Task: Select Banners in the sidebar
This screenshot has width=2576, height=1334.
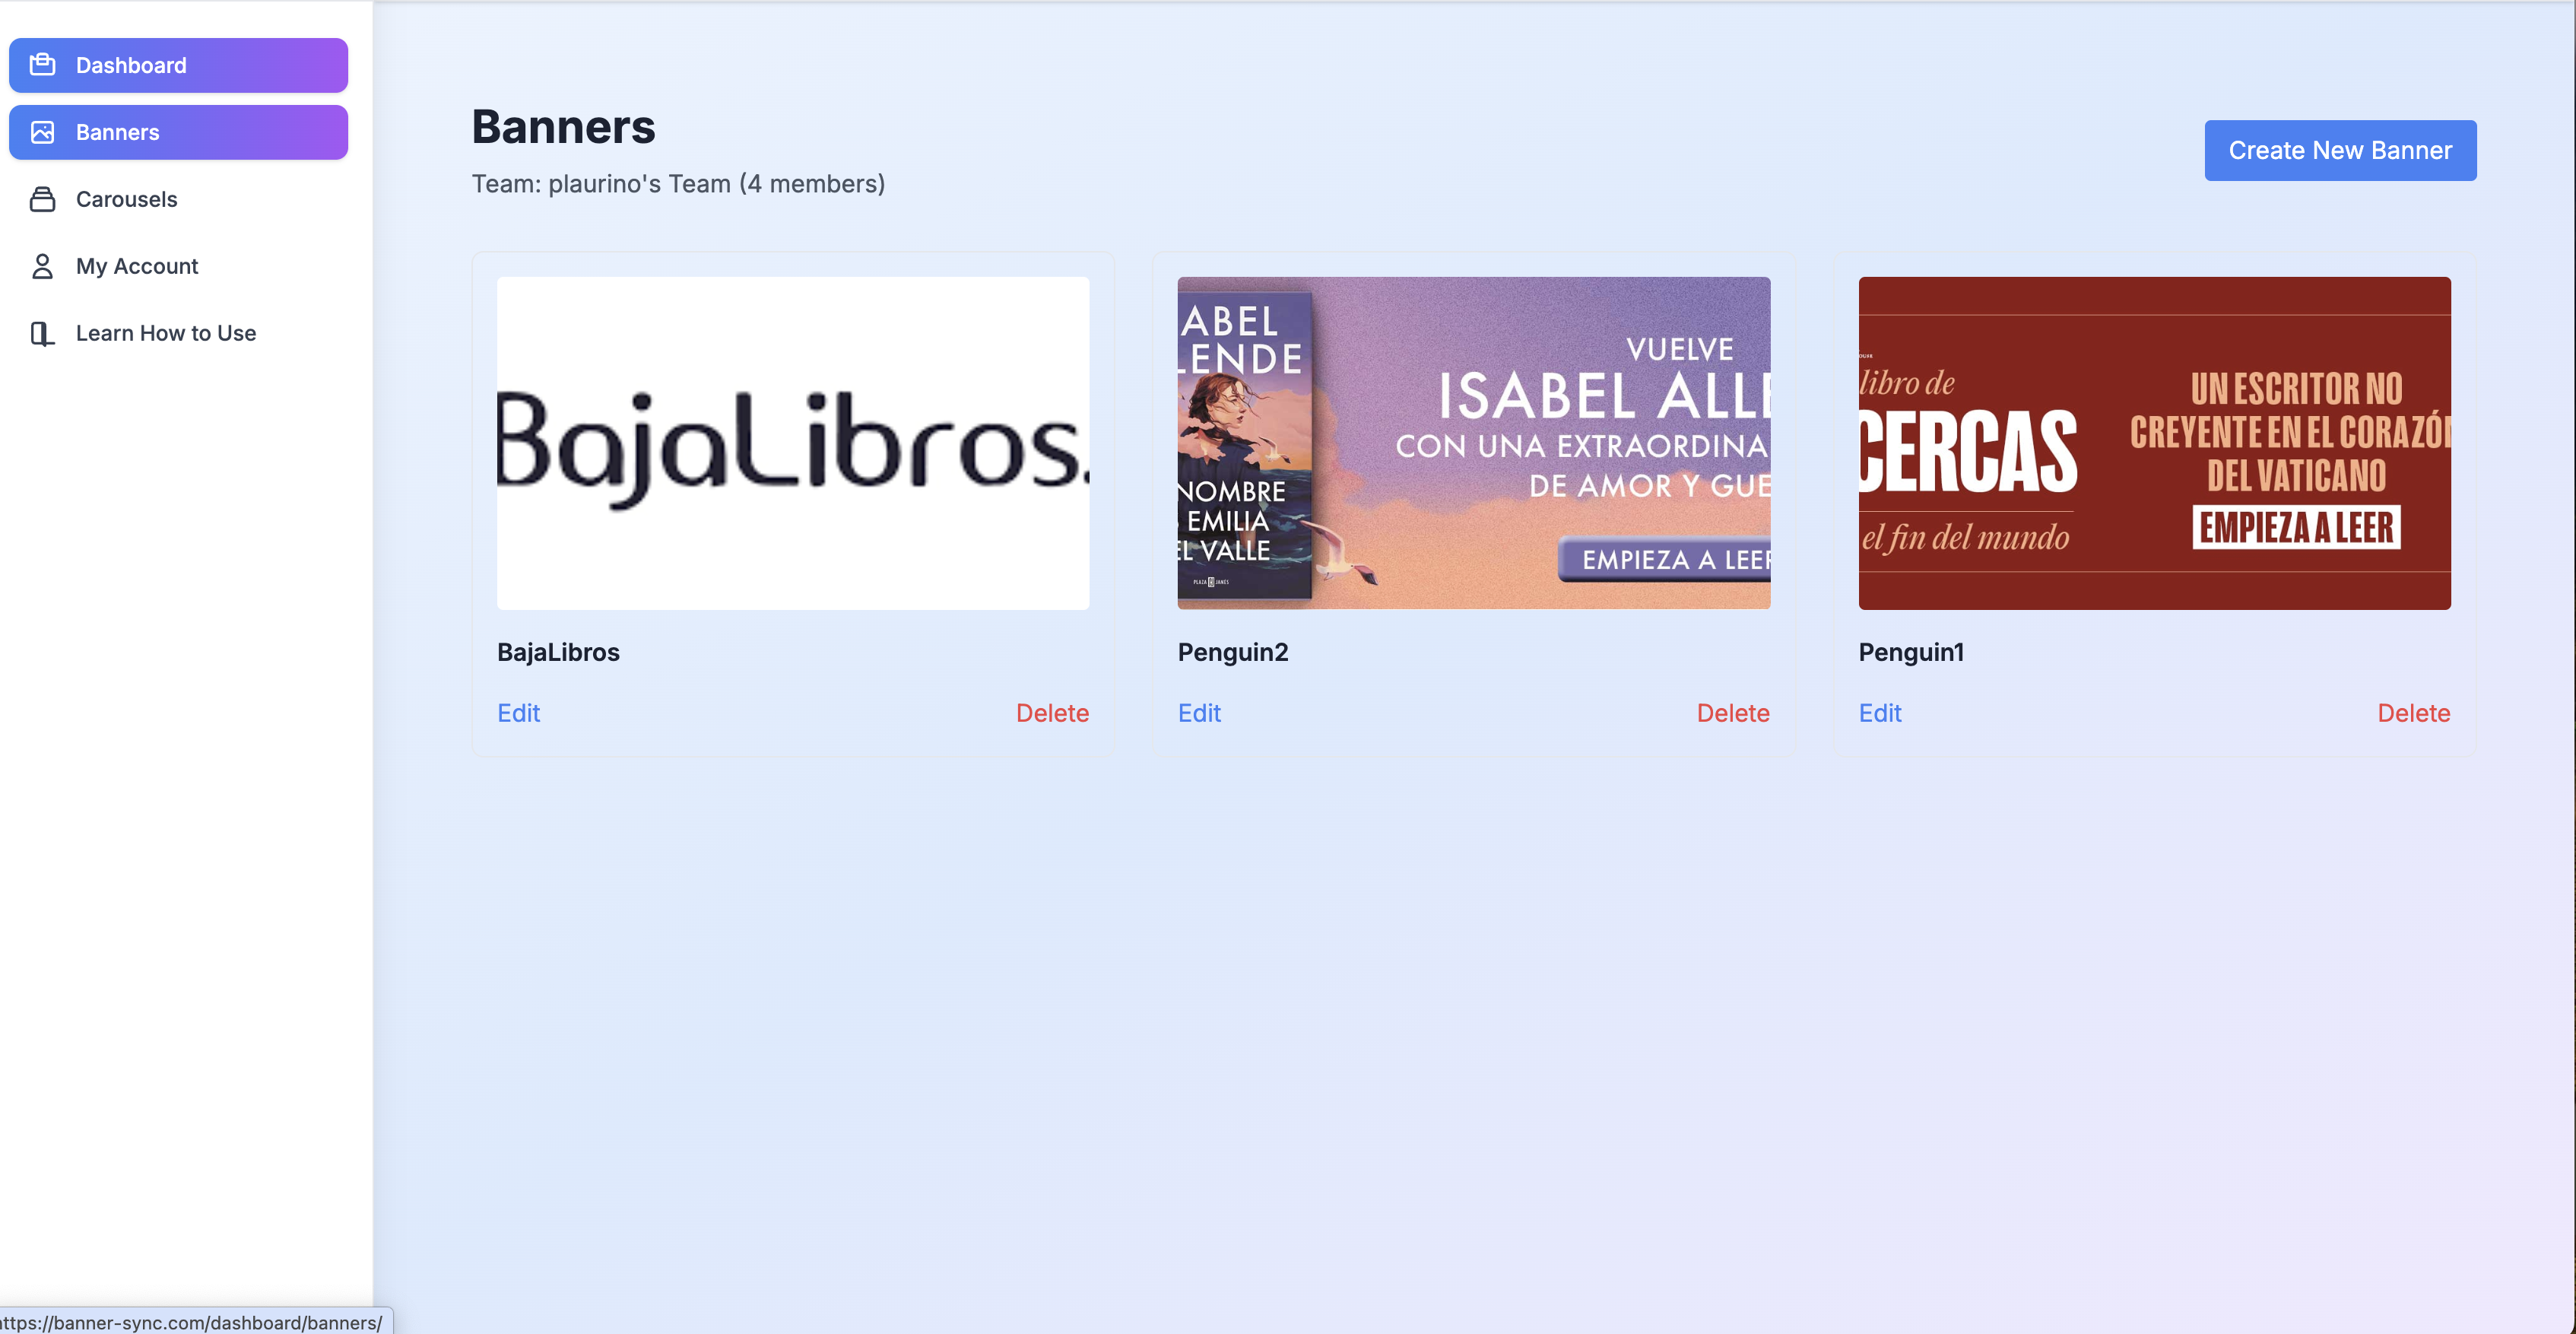Action: click(x=178, y=132)
